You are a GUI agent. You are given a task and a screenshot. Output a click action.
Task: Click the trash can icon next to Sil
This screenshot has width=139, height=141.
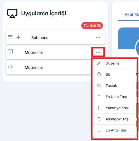[99, 74]
